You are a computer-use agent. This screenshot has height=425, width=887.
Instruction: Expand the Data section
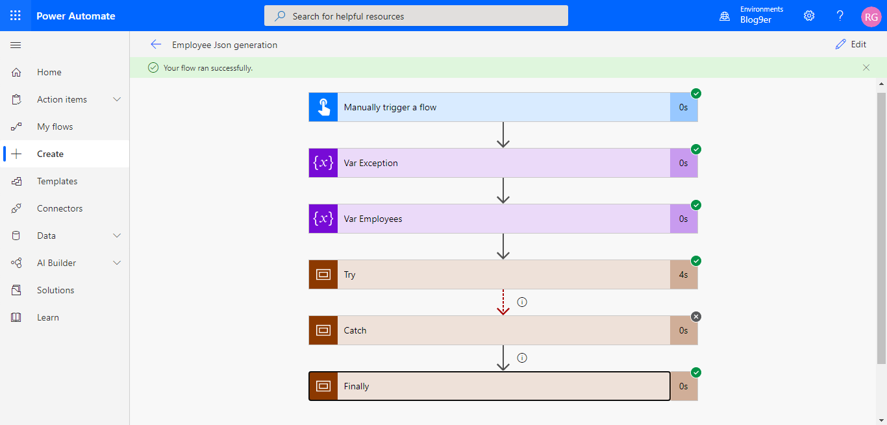(x=47, y=236)
